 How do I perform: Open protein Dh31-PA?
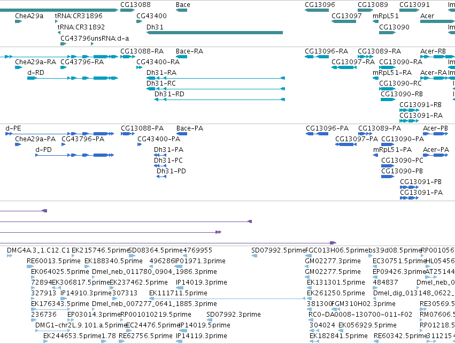pos(168,150)
